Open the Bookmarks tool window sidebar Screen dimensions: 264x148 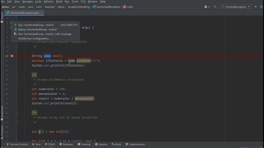coord(2,113)
